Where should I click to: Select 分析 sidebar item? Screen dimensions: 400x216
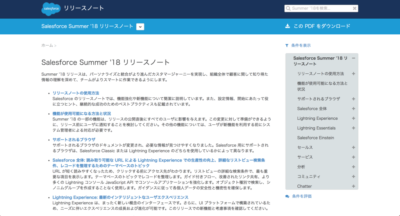pyautogui.click(x=301, y=166)
